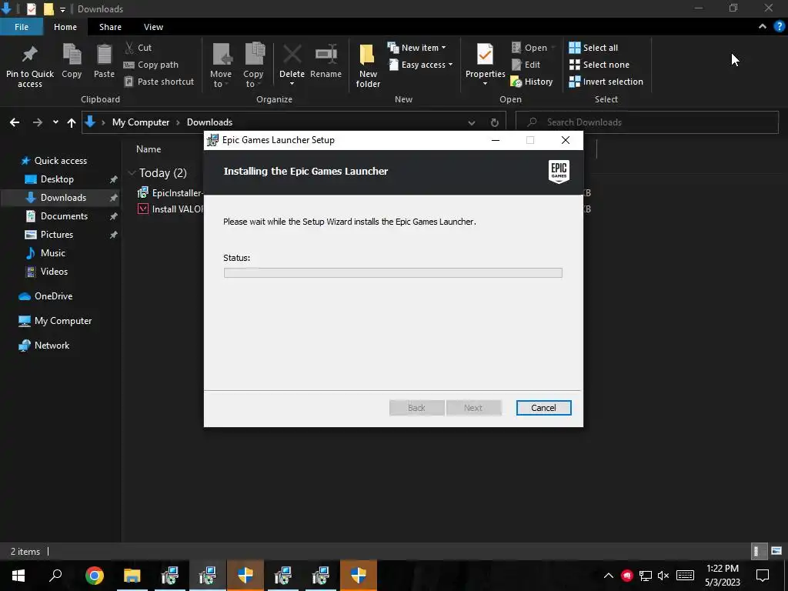Screen dimensions: 788x591
Task: Click the Delete ribbon icon
Action: coord(292,65)
